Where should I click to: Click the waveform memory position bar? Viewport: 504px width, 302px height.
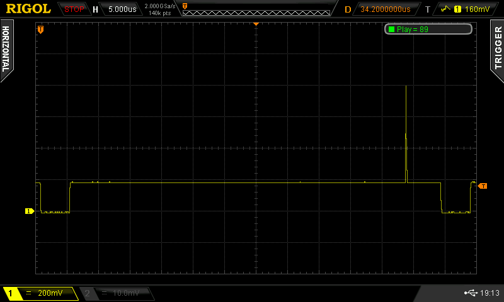click(257, 9)
